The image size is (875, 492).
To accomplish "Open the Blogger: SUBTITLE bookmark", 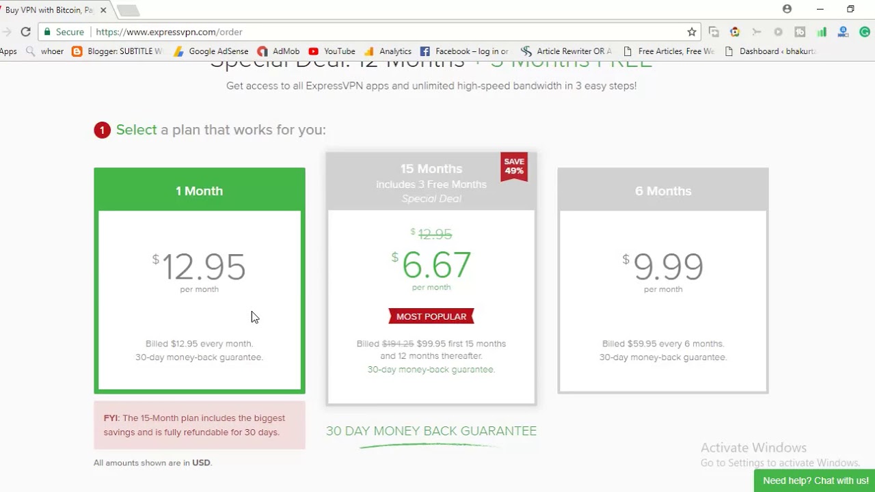I will click(118, 51).
